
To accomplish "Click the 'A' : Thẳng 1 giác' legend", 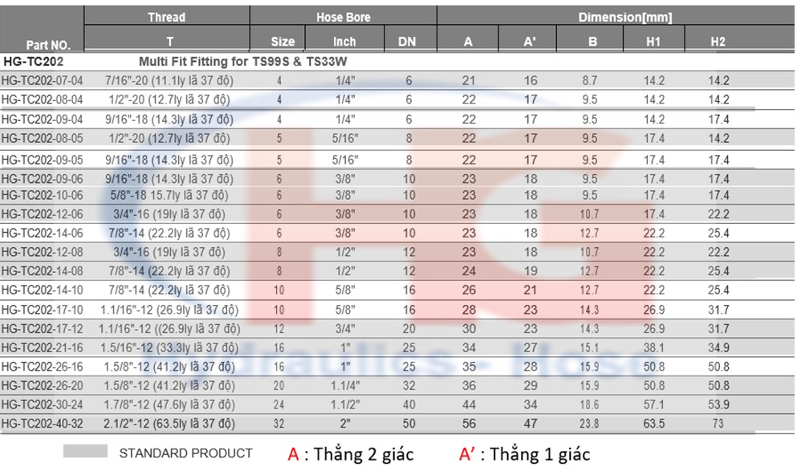I will coord(524,454).
